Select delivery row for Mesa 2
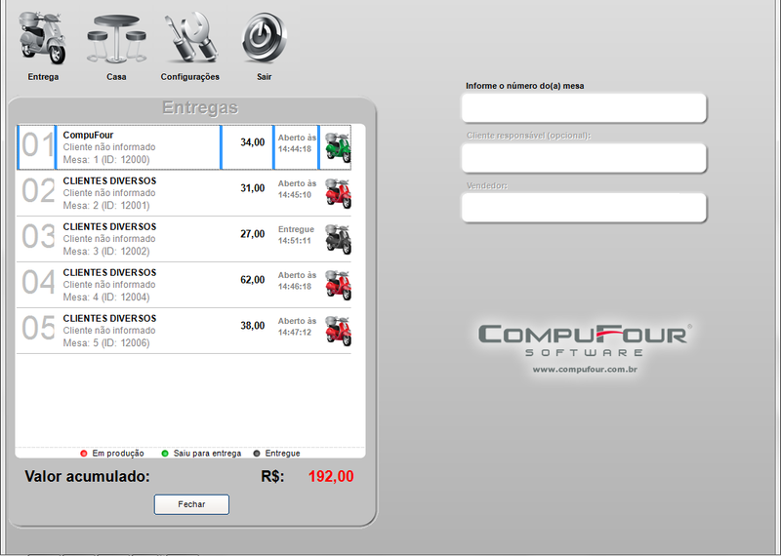781x556 pixels. [x=137, y=193]
